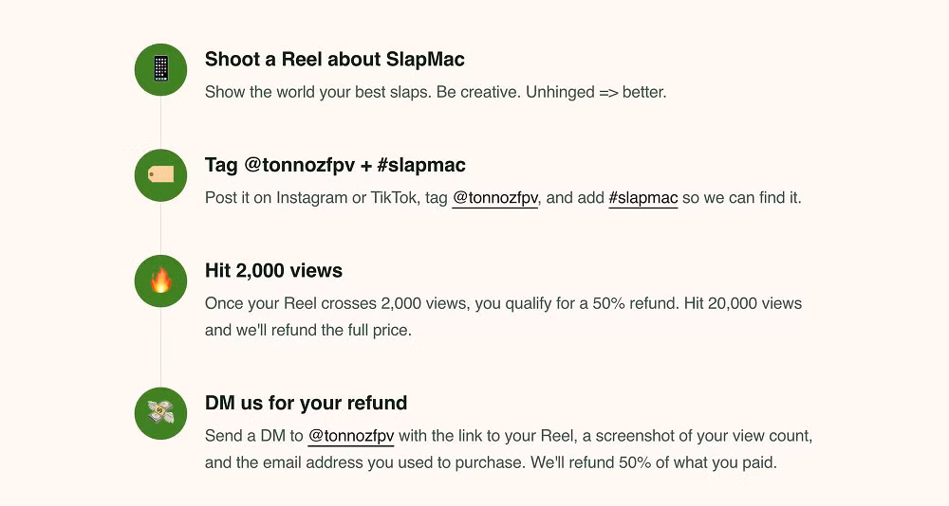Viewport: 949px width, 506px height.
Task: Open @tonnozfpv link in the DM step
Action: [350, 436]
